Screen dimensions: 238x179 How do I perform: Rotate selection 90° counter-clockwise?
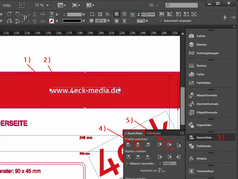[17, 14]
